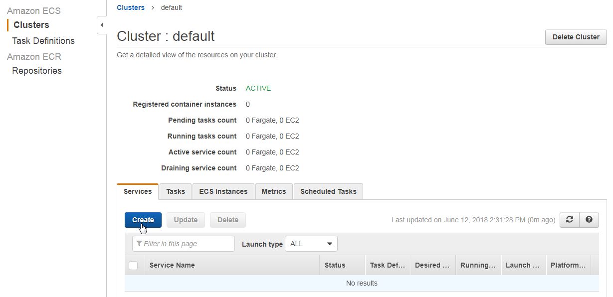This screenshot has width=613, height=297.
Task: Select the Services tab
Action: (138, 191)
